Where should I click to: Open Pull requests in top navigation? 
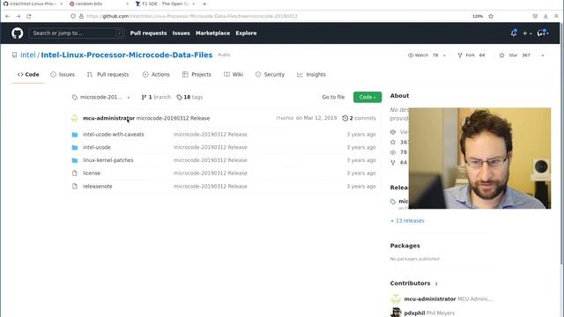(x=148, y=33)
